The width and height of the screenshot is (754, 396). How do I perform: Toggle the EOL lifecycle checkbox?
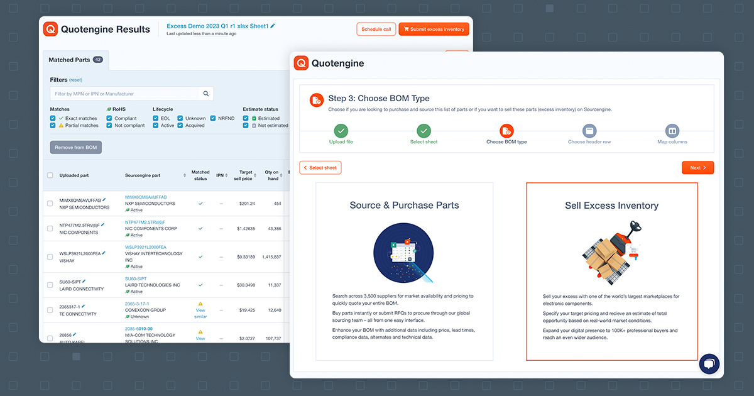coord(155,118)
